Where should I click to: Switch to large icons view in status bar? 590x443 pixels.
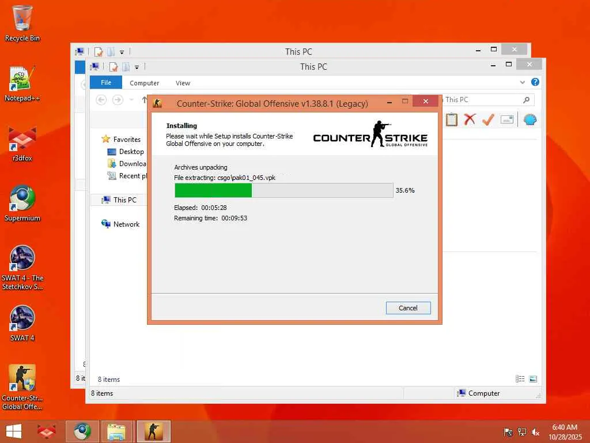click(x=533, y=379)
